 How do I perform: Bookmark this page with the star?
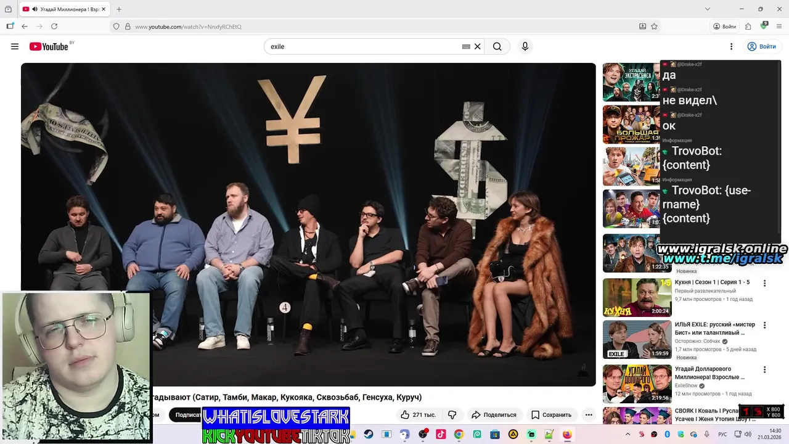(654, 27)
